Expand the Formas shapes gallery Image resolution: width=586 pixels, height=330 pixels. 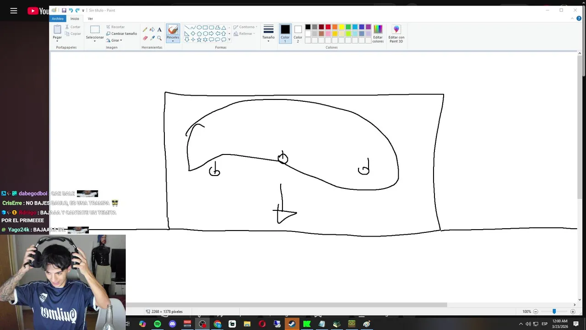[229, 39]
